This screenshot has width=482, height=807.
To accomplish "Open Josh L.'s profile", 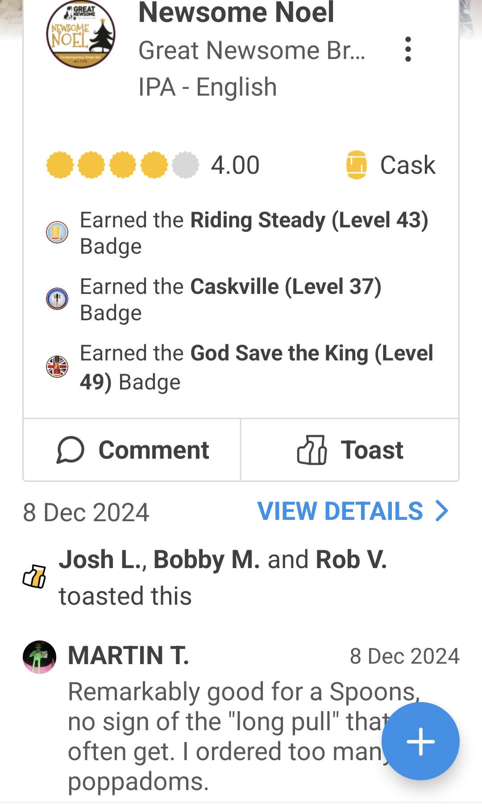I will click(100, 560).
